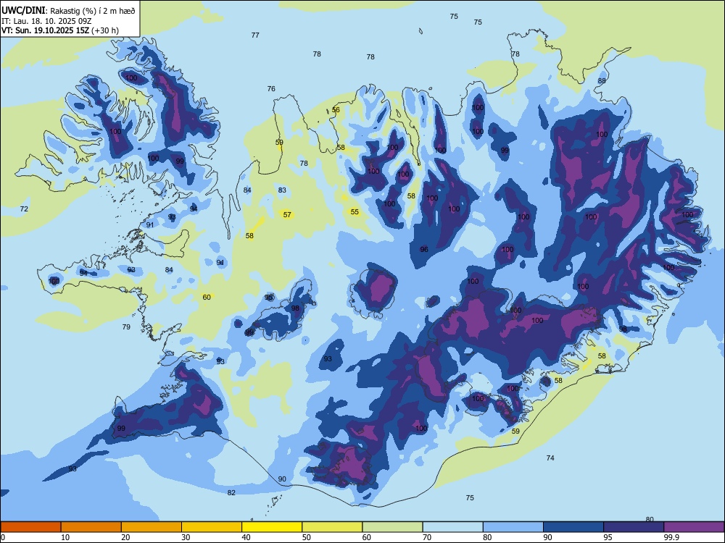Pick the yellow-green 50–60 legend swatch

pos(332,527)
